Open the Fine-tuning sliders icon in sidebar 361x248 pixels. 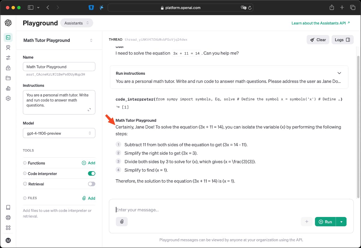[x=8, y=58]
